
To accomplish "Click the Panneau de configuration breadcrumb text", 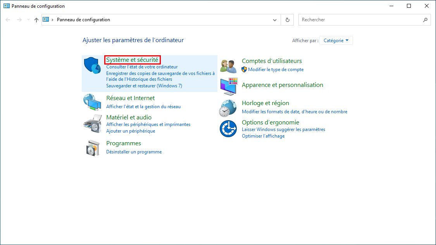I will [83, 20].
